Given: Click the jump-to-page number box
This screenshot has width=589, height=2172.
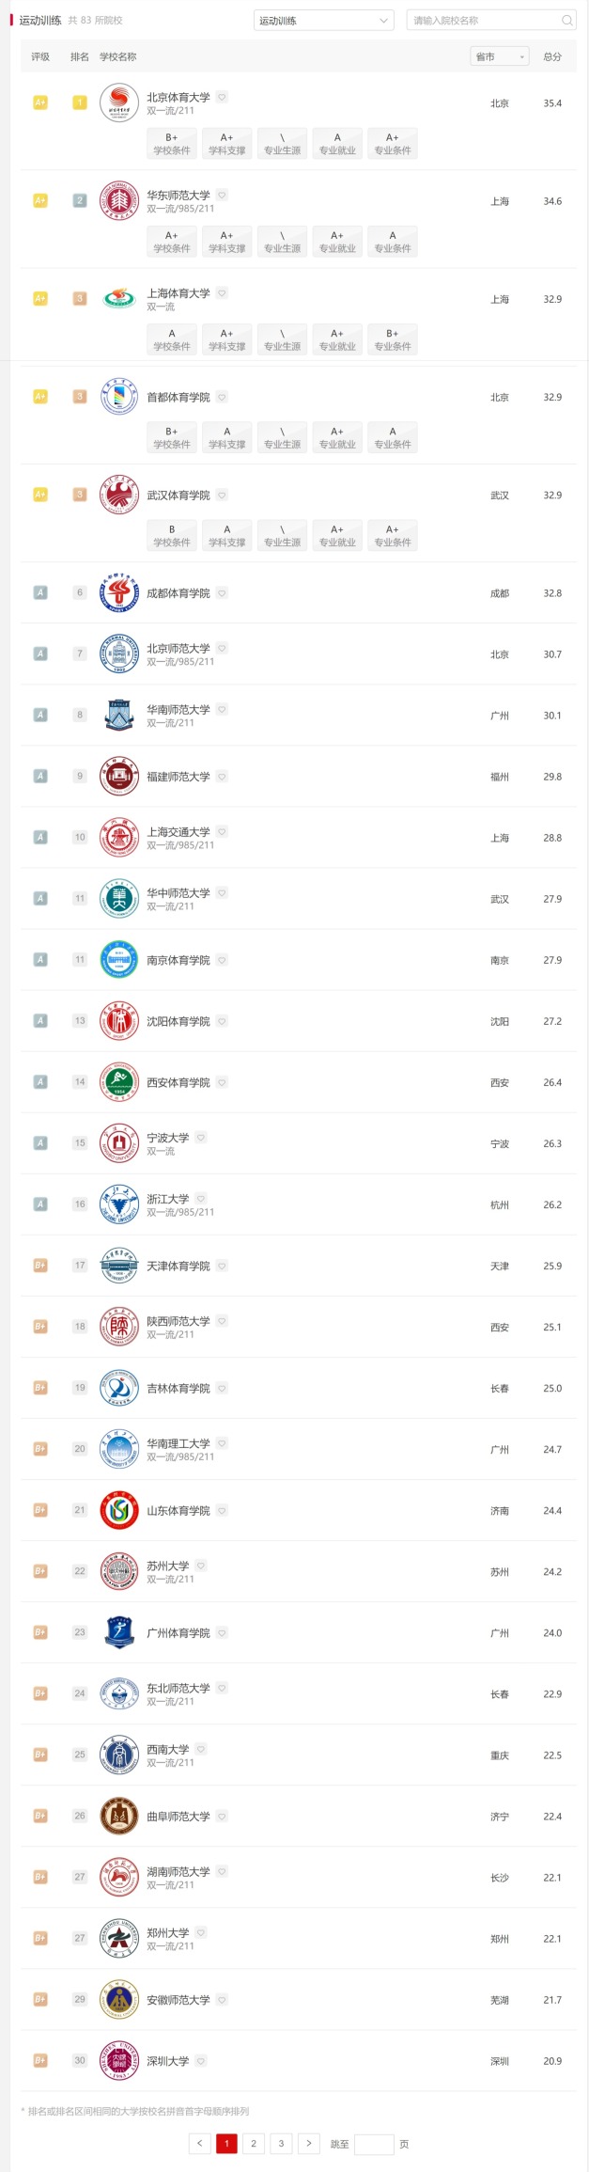Looking at the screenshot, I should pos(374,2143).
